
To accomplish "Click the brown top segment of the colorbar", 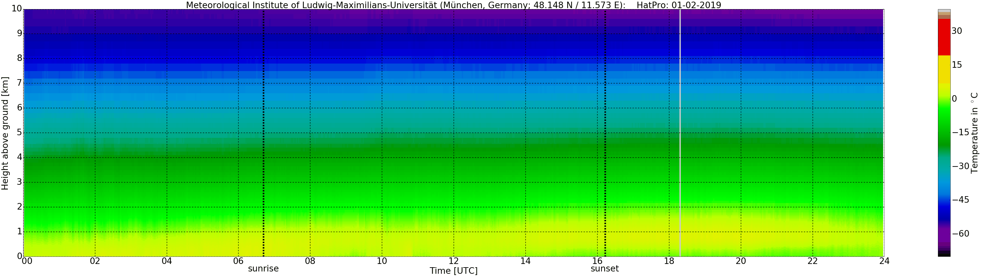I will coord(944,15).
